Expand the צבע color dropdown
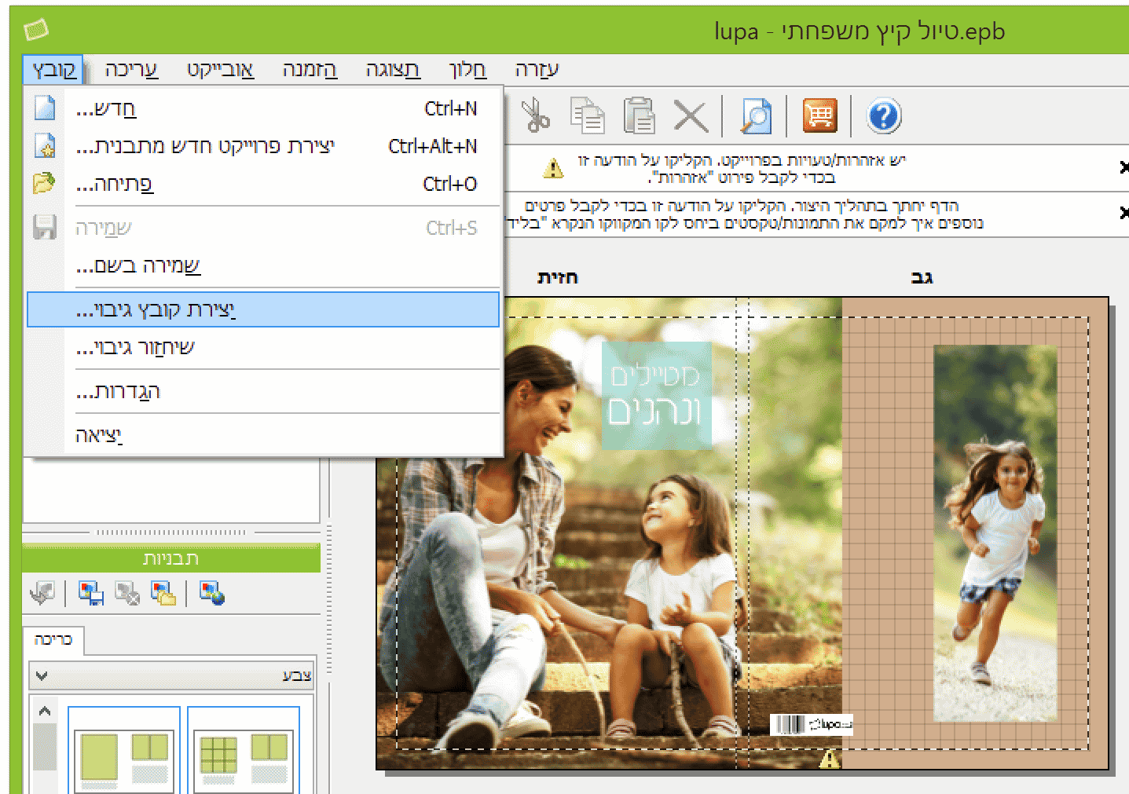Screen dimensions: 1129x794 (43, 675)
